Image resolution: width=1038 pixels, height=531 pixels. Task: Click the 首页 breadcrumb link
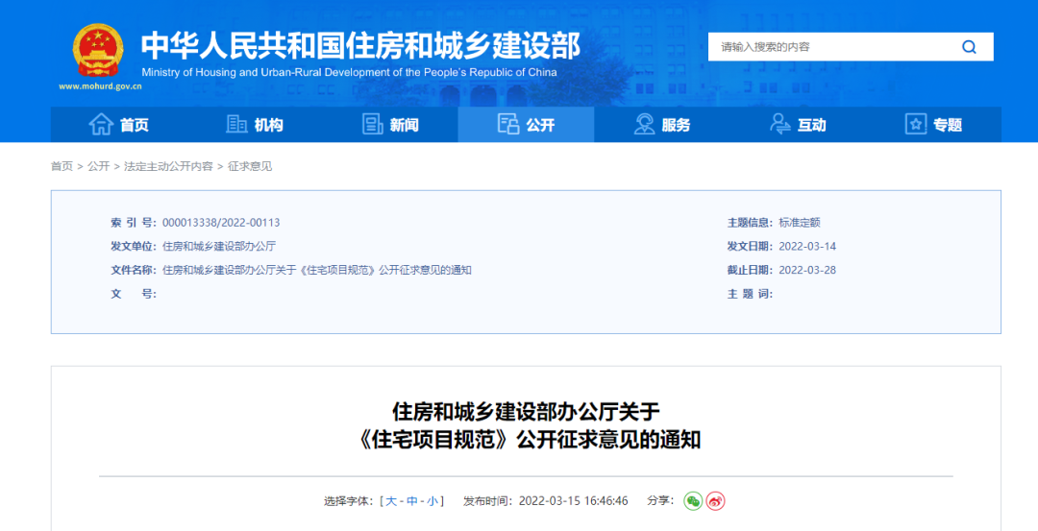62,166
